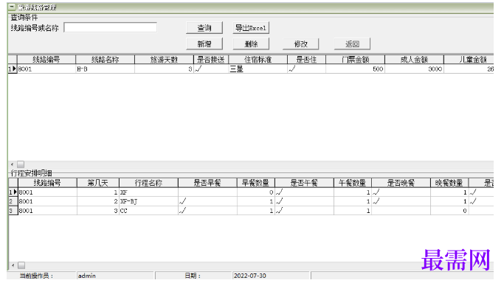
Task: Select breakfast quantity cell in XF row
Action: pyautogui.click(x=256, y=192)
